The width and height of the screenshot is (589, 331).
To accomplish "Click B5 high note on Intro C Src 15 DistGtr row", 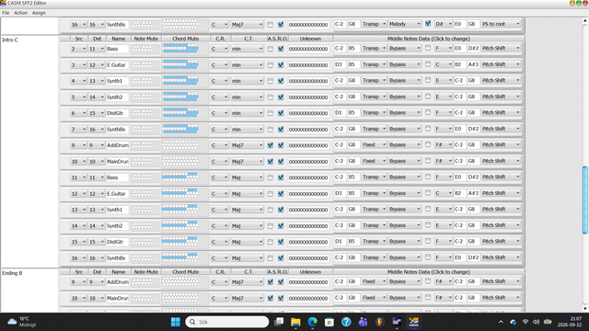I will tap(352, 241).
